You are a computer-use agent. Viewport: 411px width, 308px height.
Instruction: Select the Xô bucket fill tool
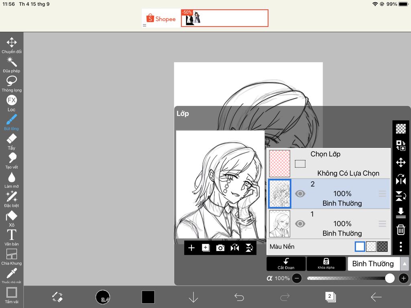[x=12, y=219]
